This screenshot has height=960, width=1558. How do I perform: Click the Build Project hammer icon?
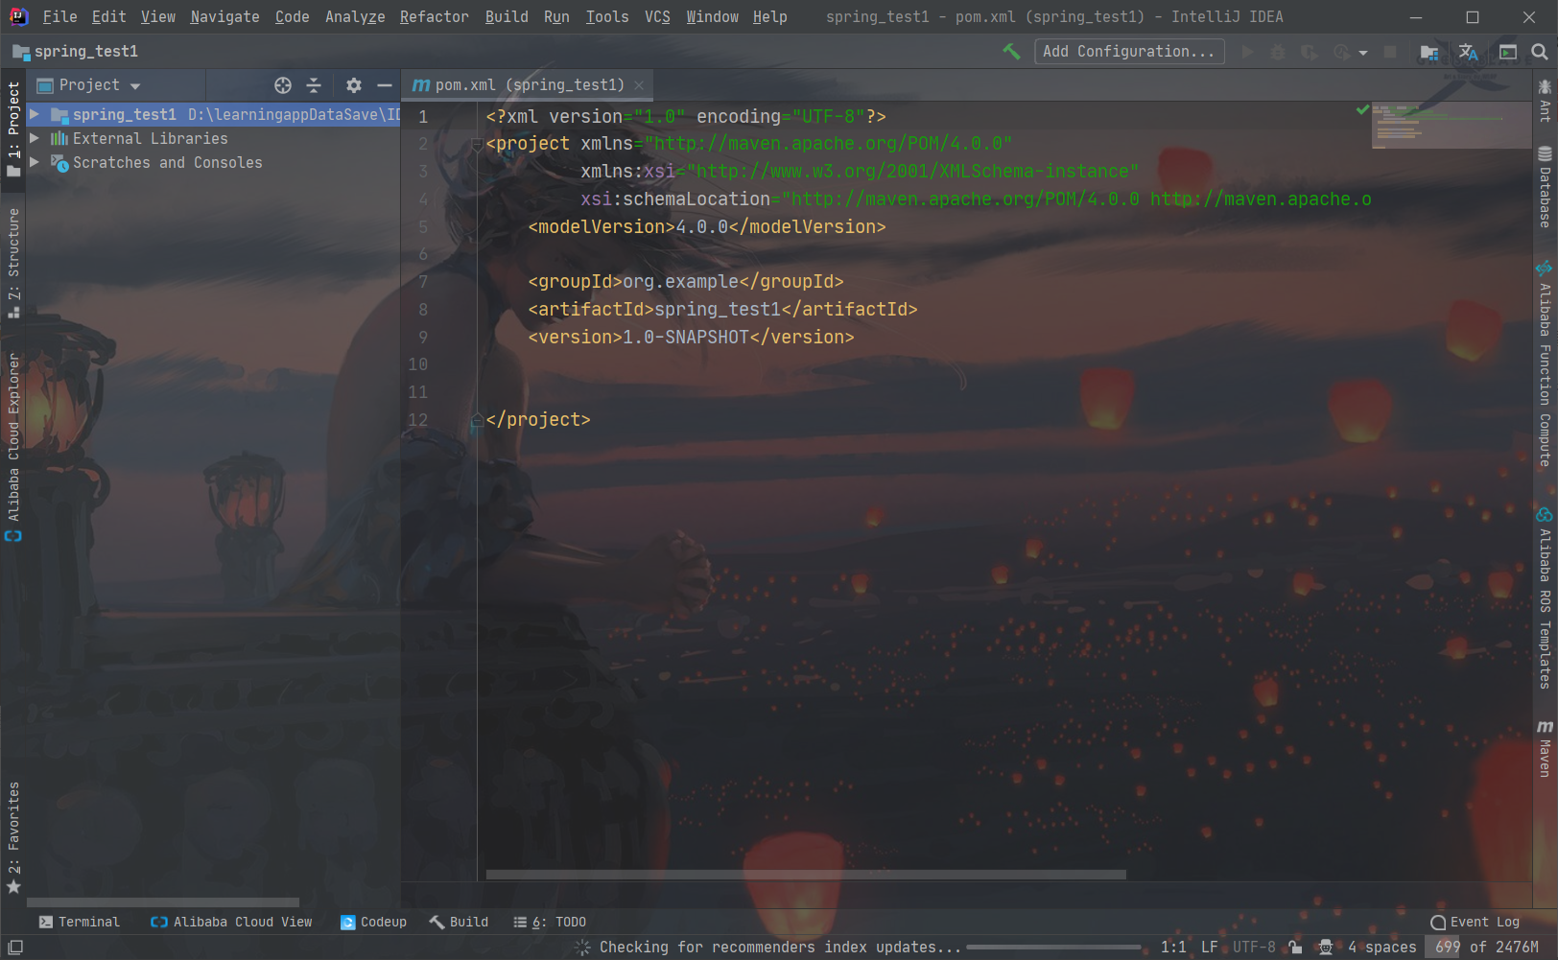(1011, 52)
